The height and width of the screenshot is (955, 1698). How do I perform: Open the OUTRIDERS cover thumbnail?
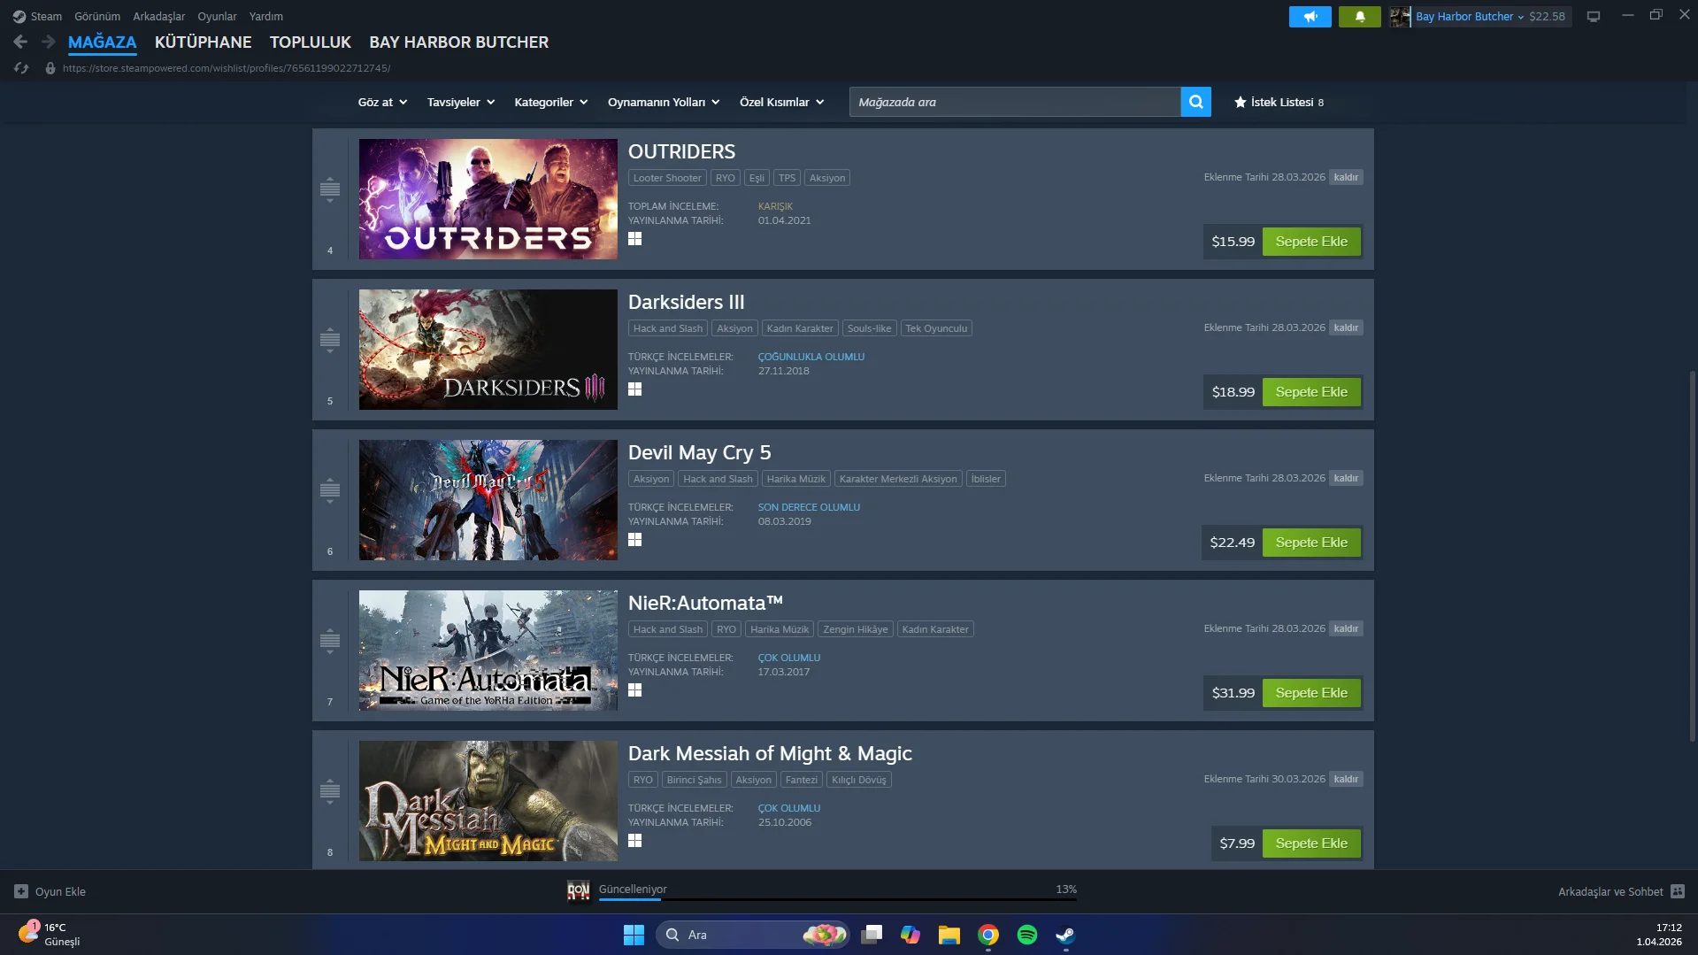pyautogui.click(x=488, y=199)
